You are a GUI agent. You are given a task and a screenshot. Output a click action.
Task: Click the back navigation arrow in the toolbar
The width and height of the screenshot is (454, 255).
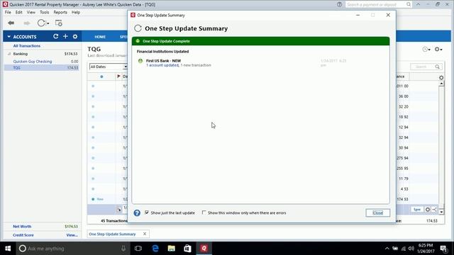(x=11, y=23)
